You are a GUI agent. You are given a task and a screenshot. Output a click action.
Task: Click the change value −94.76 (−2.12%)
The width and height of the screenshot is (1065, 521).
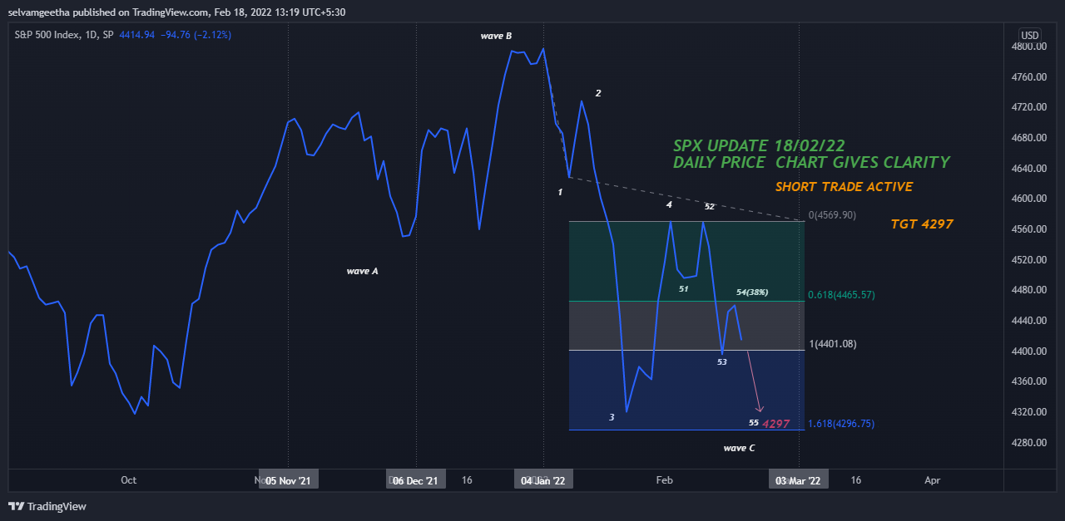(195, 35)
